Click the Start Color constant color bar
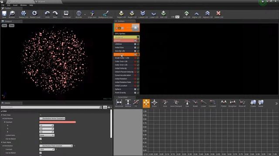Screen dimensions: 279x156 coord(58,122)
